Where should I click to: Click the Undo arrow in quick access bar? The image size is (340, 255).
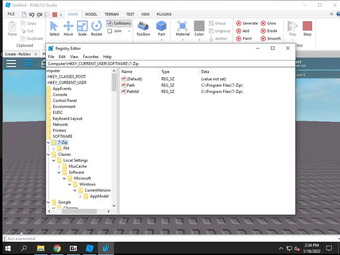coord(32,15)
